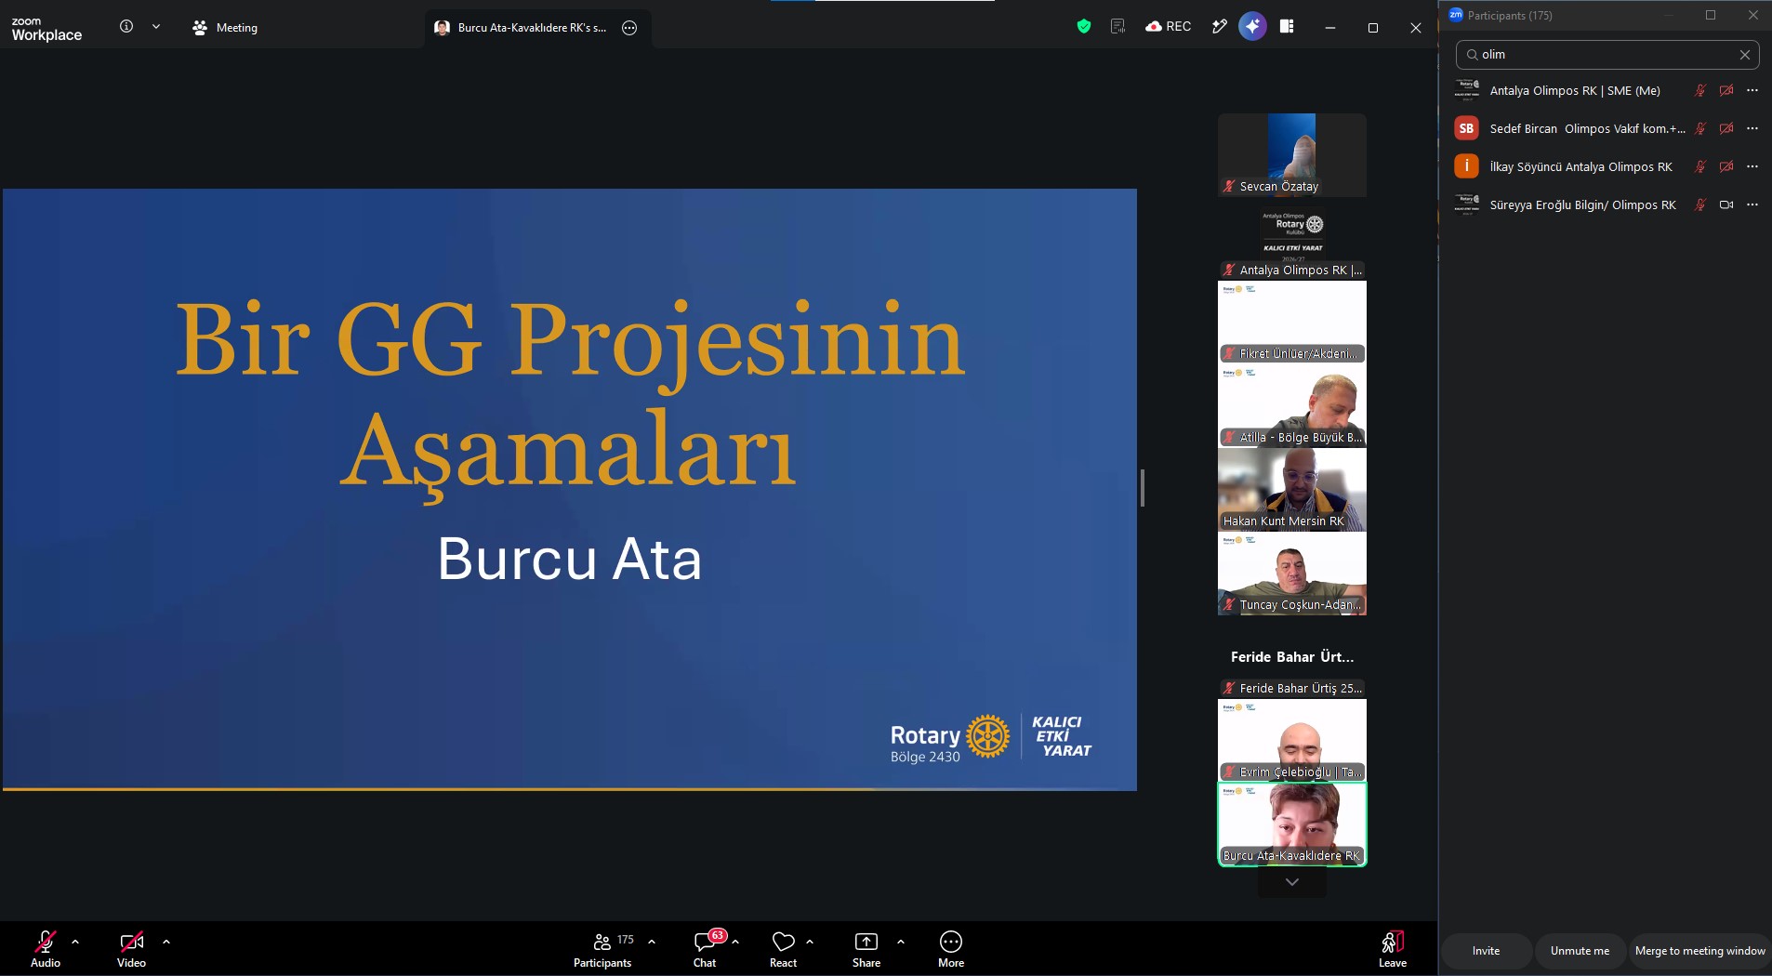1772x976 pixels.
Task: Expand the caret beside Participants count
Action: [x=652, y=942]
